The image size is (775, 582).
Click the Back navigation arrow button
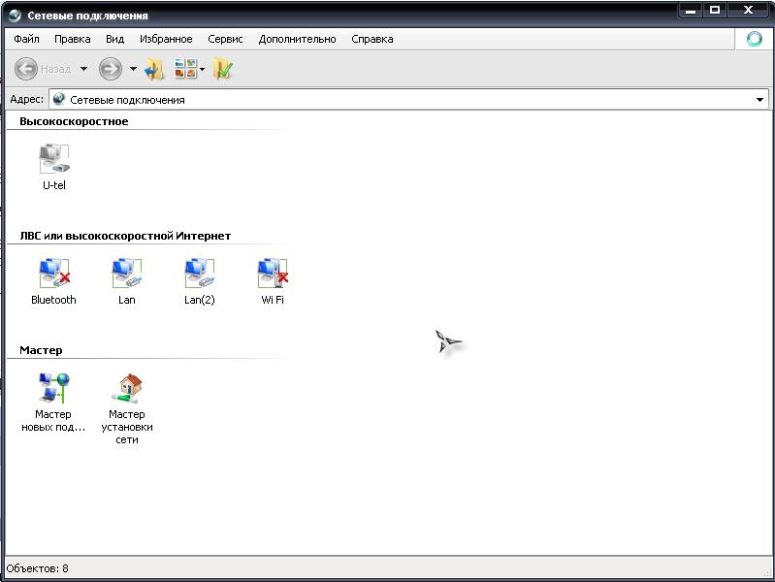26,69
